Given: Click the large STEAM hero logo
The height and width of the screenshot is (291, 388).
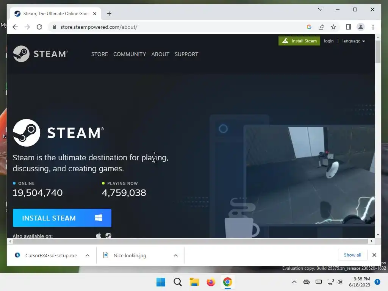Looking at the screenshot, I should pos(58,133).
